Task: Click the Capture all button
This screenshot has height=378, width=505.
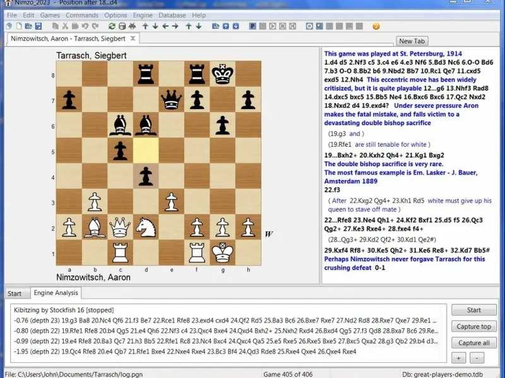Action: point(474,343)
